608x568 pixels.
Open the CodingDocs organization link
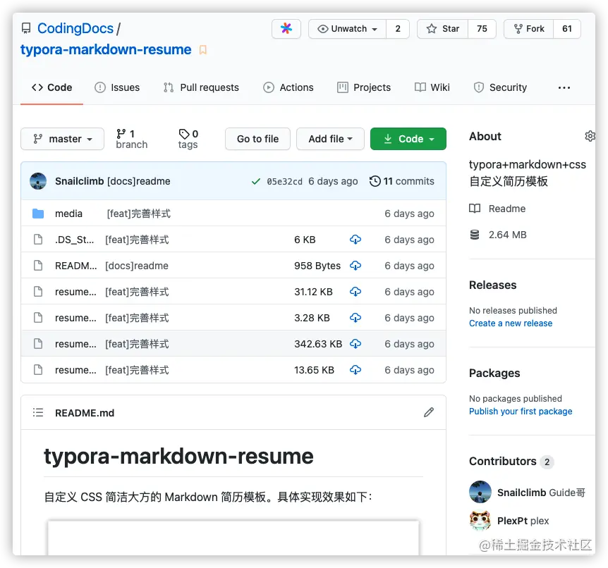coord(75,28)
